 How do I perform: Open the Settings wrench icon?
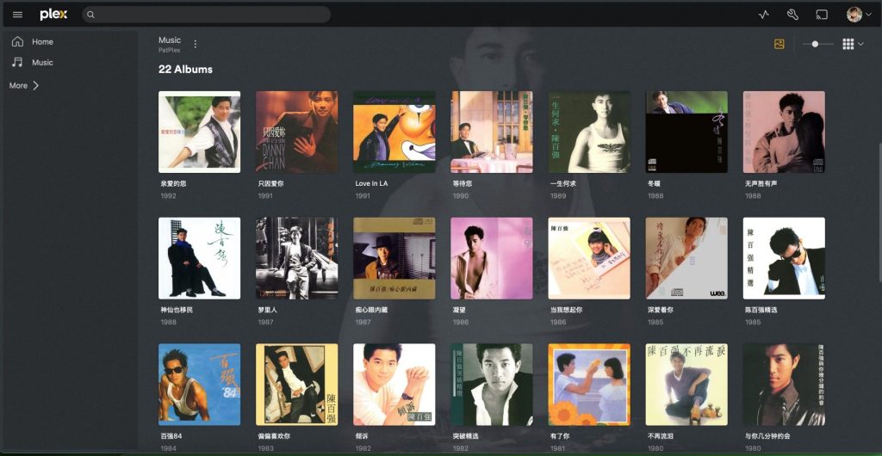coord(792,15)
